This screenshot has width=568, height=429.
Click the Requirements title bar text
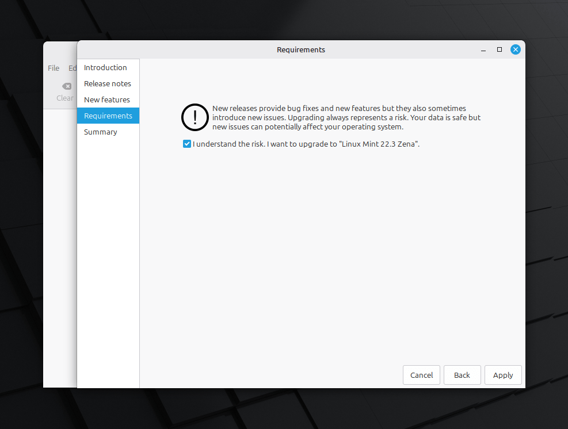301,50
